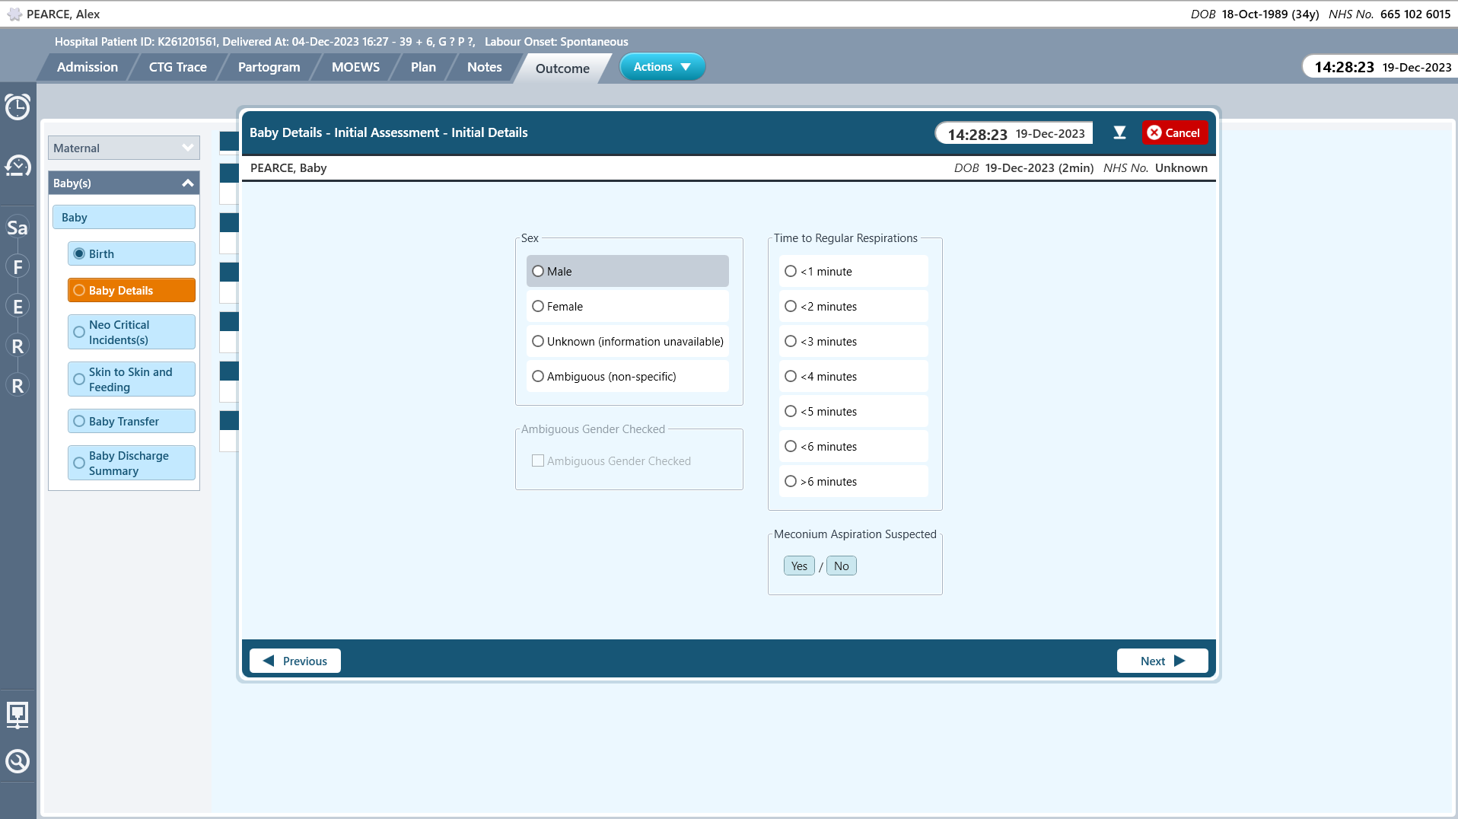Open the Baby Details section
Screen dimensions: 1458x819
(132, 290)
